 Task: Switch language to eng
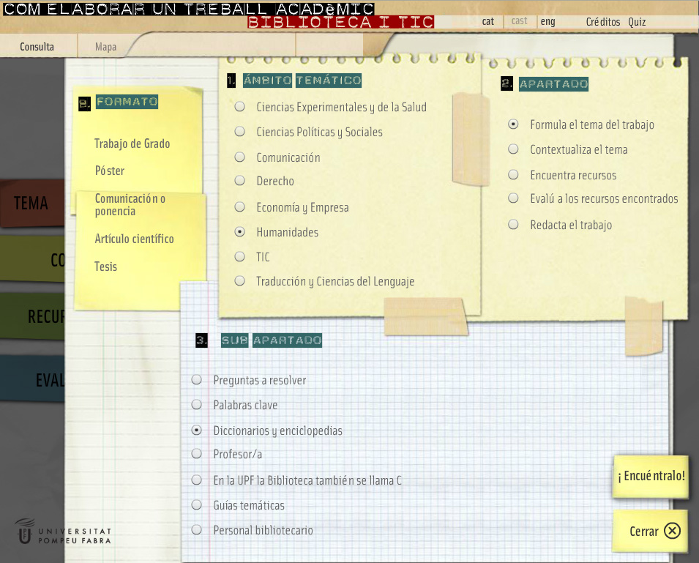(x=548, y=21)
